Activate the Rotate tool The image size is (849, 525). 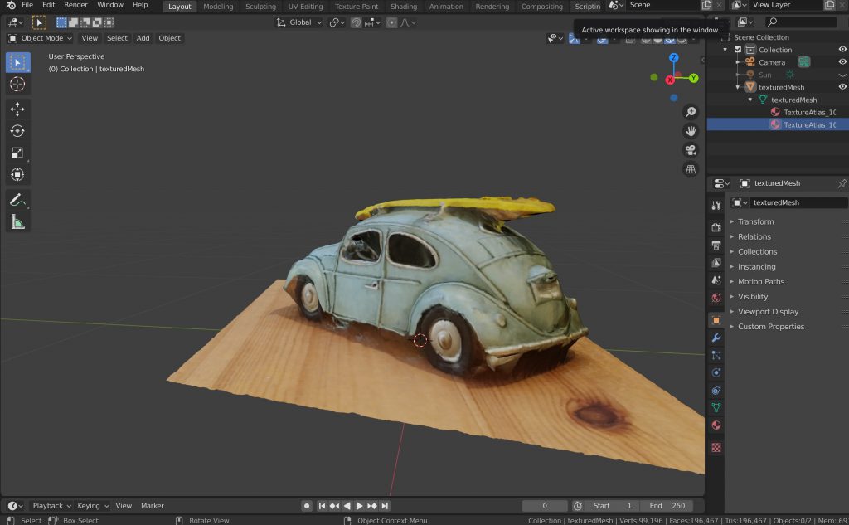(17, 131)
